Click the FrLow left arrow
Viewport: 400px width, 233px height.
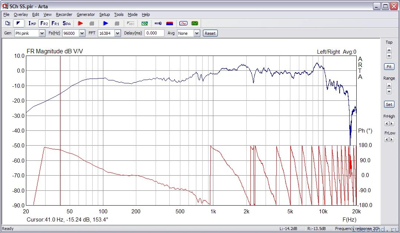click(387, 140)
